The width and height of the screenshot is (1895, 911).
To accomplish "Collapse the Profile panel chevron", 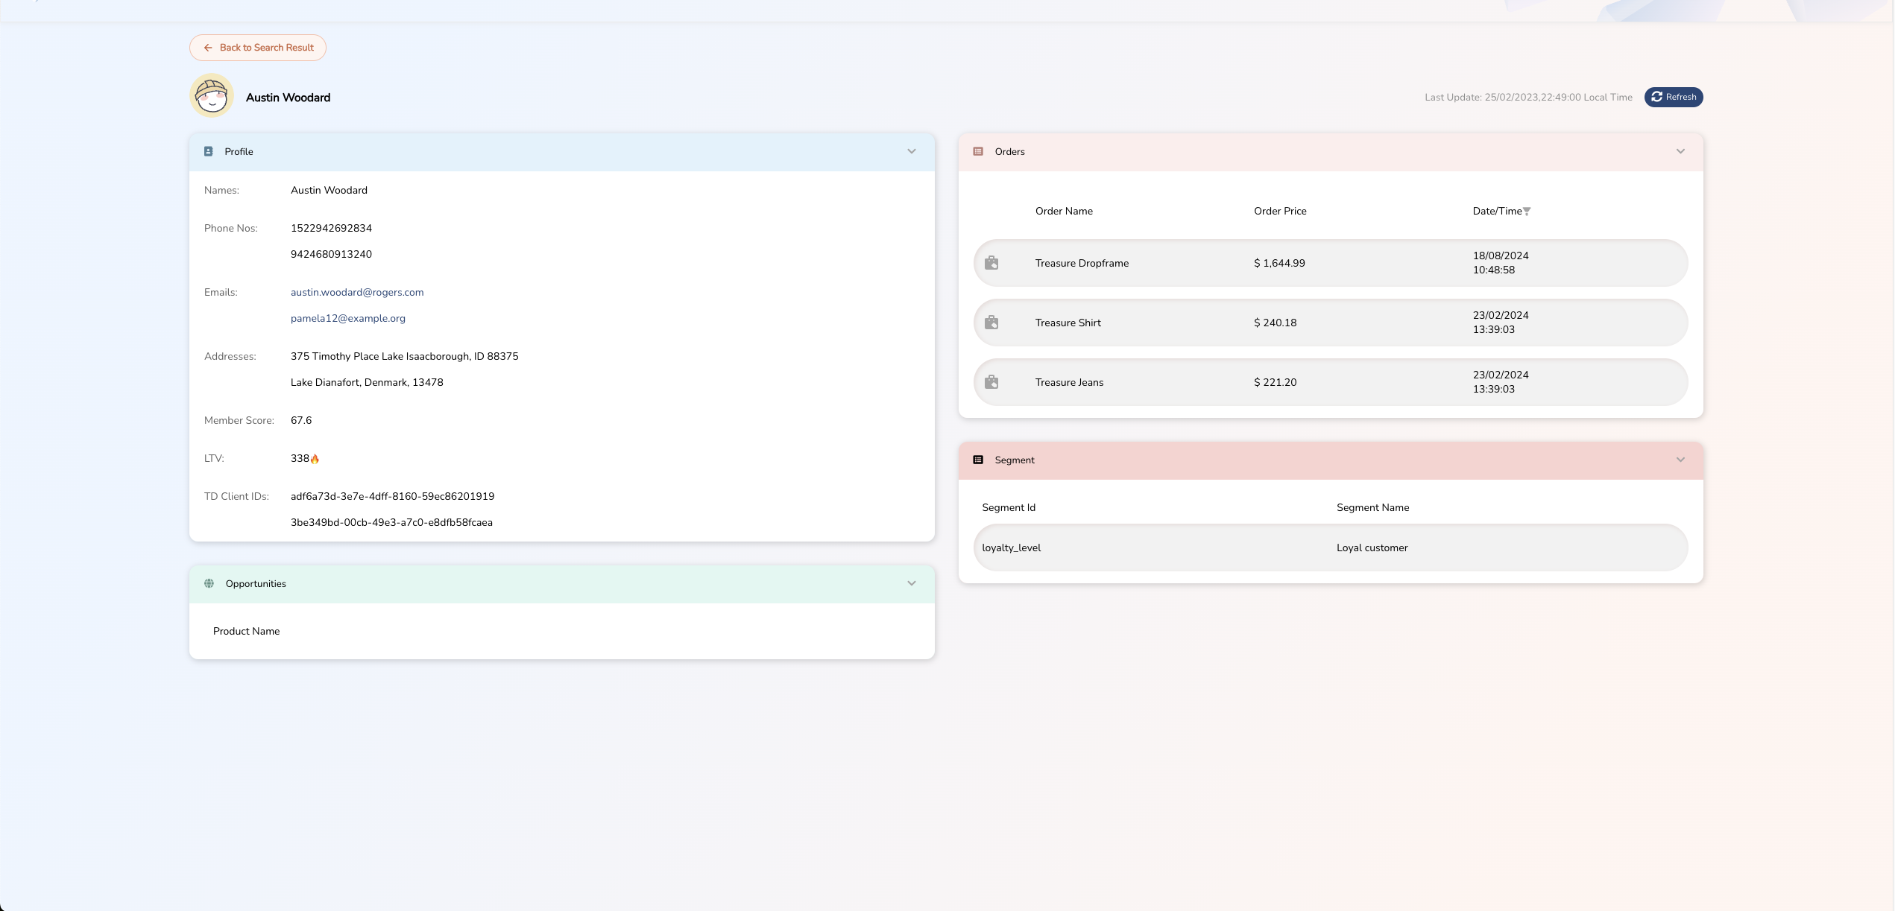I will [912, 151].
